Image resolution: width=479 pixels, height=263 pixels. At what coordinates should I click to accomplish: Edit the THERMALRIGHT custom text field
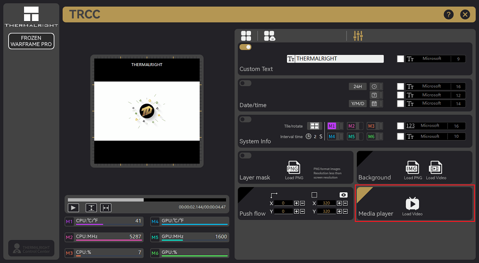pyautogui.click(x=335, y=59)
